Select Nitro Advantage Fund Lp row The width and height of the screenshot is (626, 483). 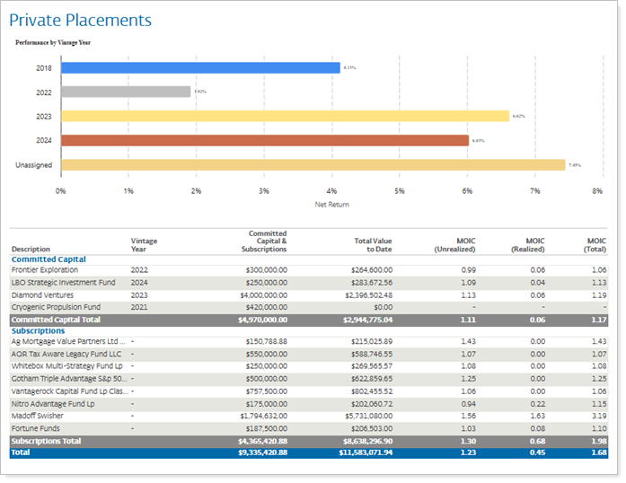click(x=53, y=404)
